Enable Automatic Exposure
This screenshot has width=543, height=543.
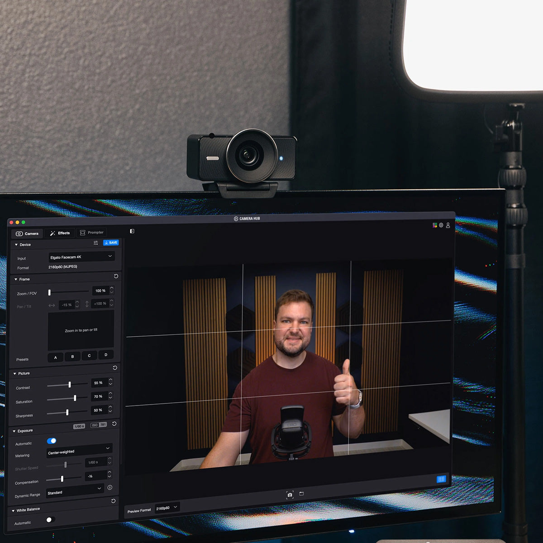point(52,441)
